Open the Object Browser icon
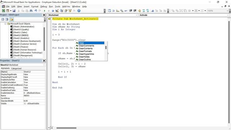The height and width of the screenshot is (130, 231). point(70,10)
